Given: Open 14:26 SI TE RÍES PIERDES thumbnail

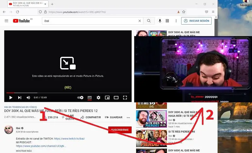Looking at the screenshot, I should [152, 119].
